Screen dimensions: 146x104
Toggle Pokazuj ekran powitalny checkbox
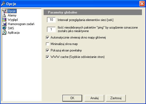[47, 50]
